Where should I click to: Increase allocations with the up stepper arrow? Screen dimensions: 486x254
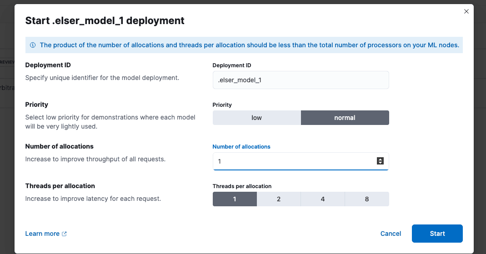(381, 159)
